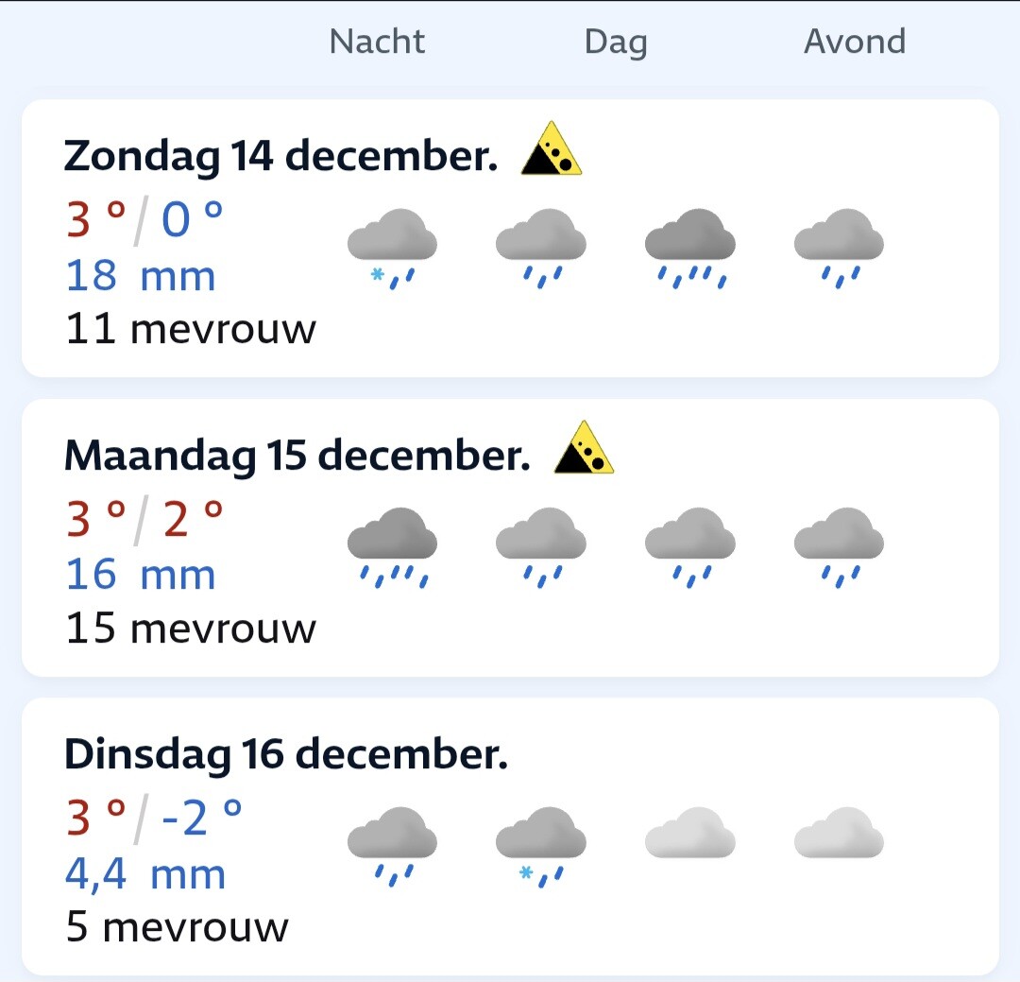Select the Dag column header
The image size is (1020, 982).
(616, 42)
